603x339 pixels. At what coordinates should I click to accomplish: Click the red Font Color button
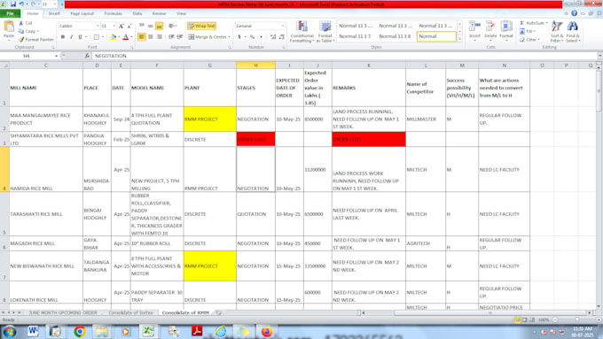click(x=125, y=37)
